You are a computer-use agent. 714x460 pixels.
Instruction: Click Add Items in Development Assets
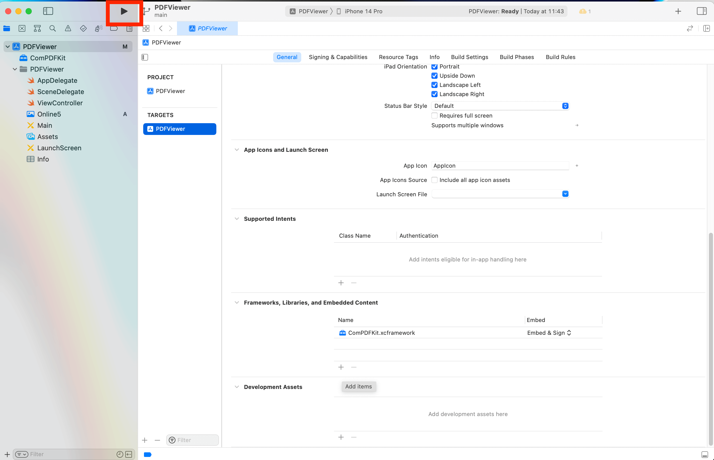tap(359, 386)
